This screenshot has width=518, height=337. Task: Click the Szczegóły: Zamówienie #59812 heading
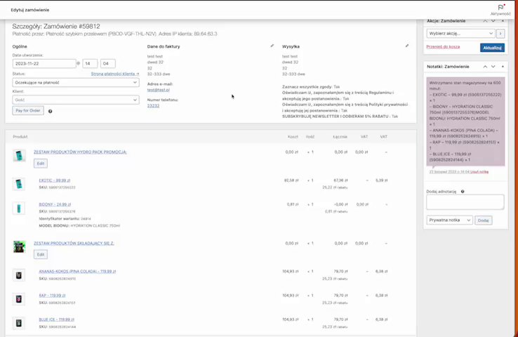coord(56,26)
